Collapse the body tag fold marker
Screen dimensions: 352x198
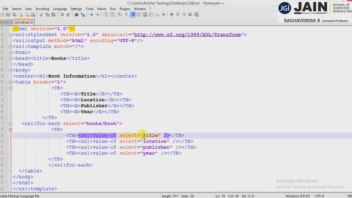tap(10, 70)
